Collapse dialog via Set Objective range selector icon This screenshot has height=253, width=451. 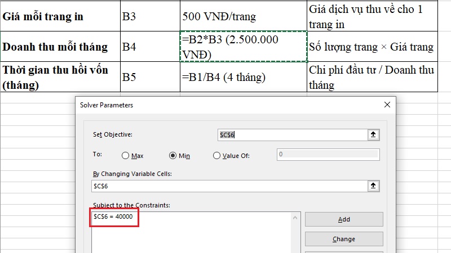[x=373, y=134]
